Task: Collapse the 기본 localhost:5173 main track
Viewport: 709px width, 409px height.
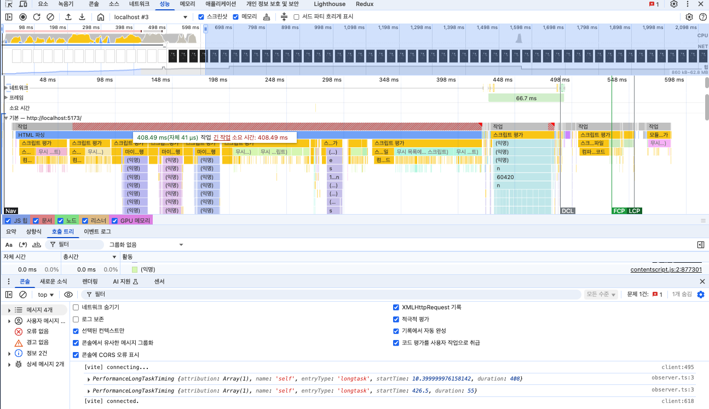Action: coord(6,118)
